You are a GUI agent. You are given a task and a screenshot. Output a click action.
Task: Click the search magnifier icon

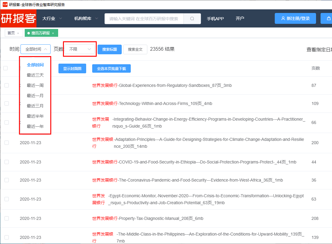[x=192, y=19]
